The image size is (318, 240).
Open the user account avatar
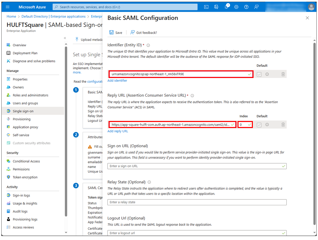pyautogui.click(x=311, y=7)
